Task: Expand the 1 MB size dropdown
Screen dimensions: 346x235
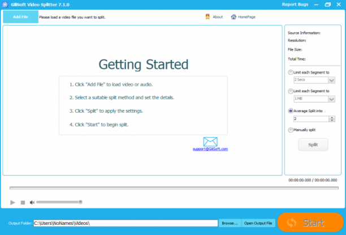Action: 331,99
